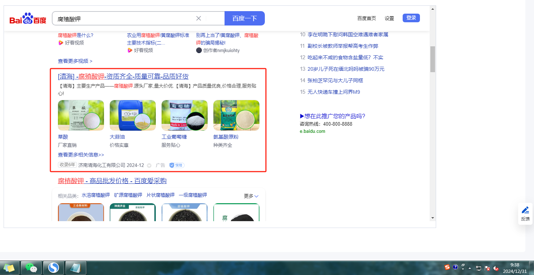Click the Baidu logo
534x275 pixels.
pyautogui.click(x=28, y=18)
